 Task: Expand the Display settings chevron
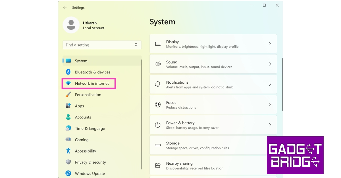click(270, 44)
